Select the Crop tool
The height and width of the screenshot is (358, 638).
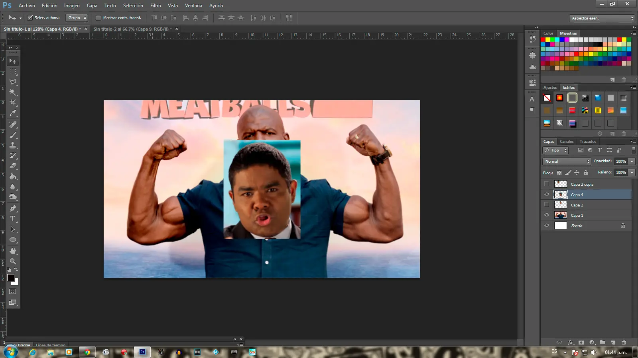coord(13,103)
